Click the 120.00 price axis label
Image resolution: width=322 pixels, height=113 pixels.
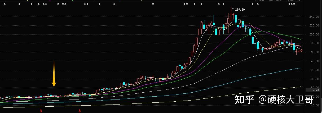[314, 70]
